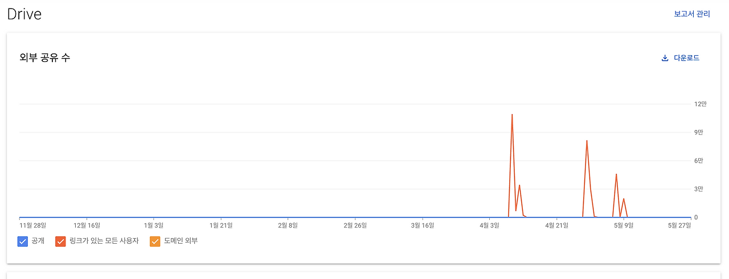Click the 5월 27일 date label
This screenshot has height=279, width=729.
[x=679, y=226]
